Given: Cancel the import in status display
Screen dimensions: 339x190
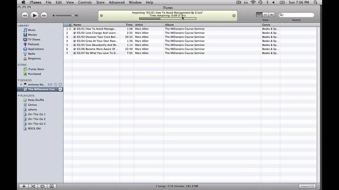Looking at the screenshot, I should click(x=234, y=16).
